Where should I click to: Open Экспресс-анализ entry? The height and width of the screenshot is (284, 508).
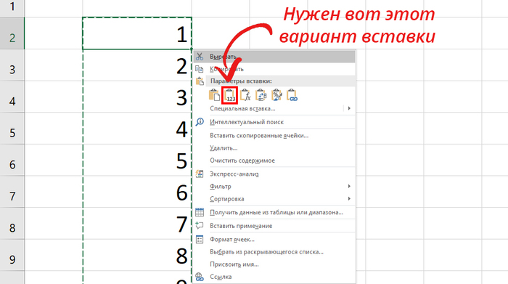[274, 174]
